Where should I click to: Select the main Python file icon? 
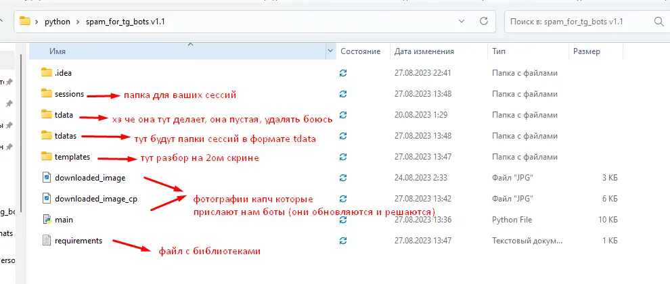coord(46,220)
